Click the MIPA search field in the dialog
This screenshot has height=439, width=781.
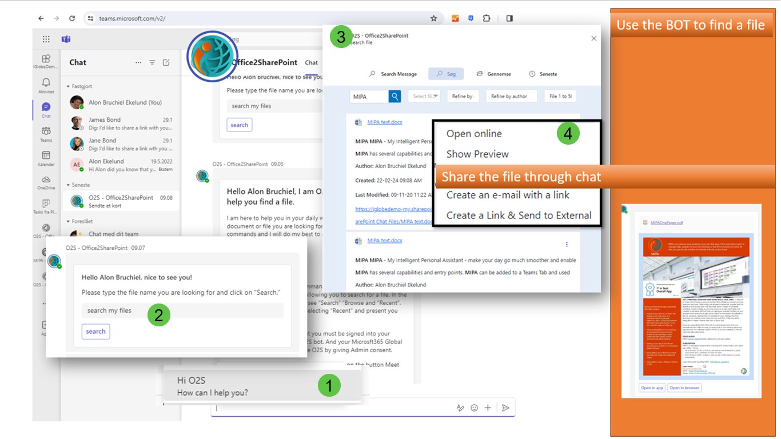[x=369, y=97]
